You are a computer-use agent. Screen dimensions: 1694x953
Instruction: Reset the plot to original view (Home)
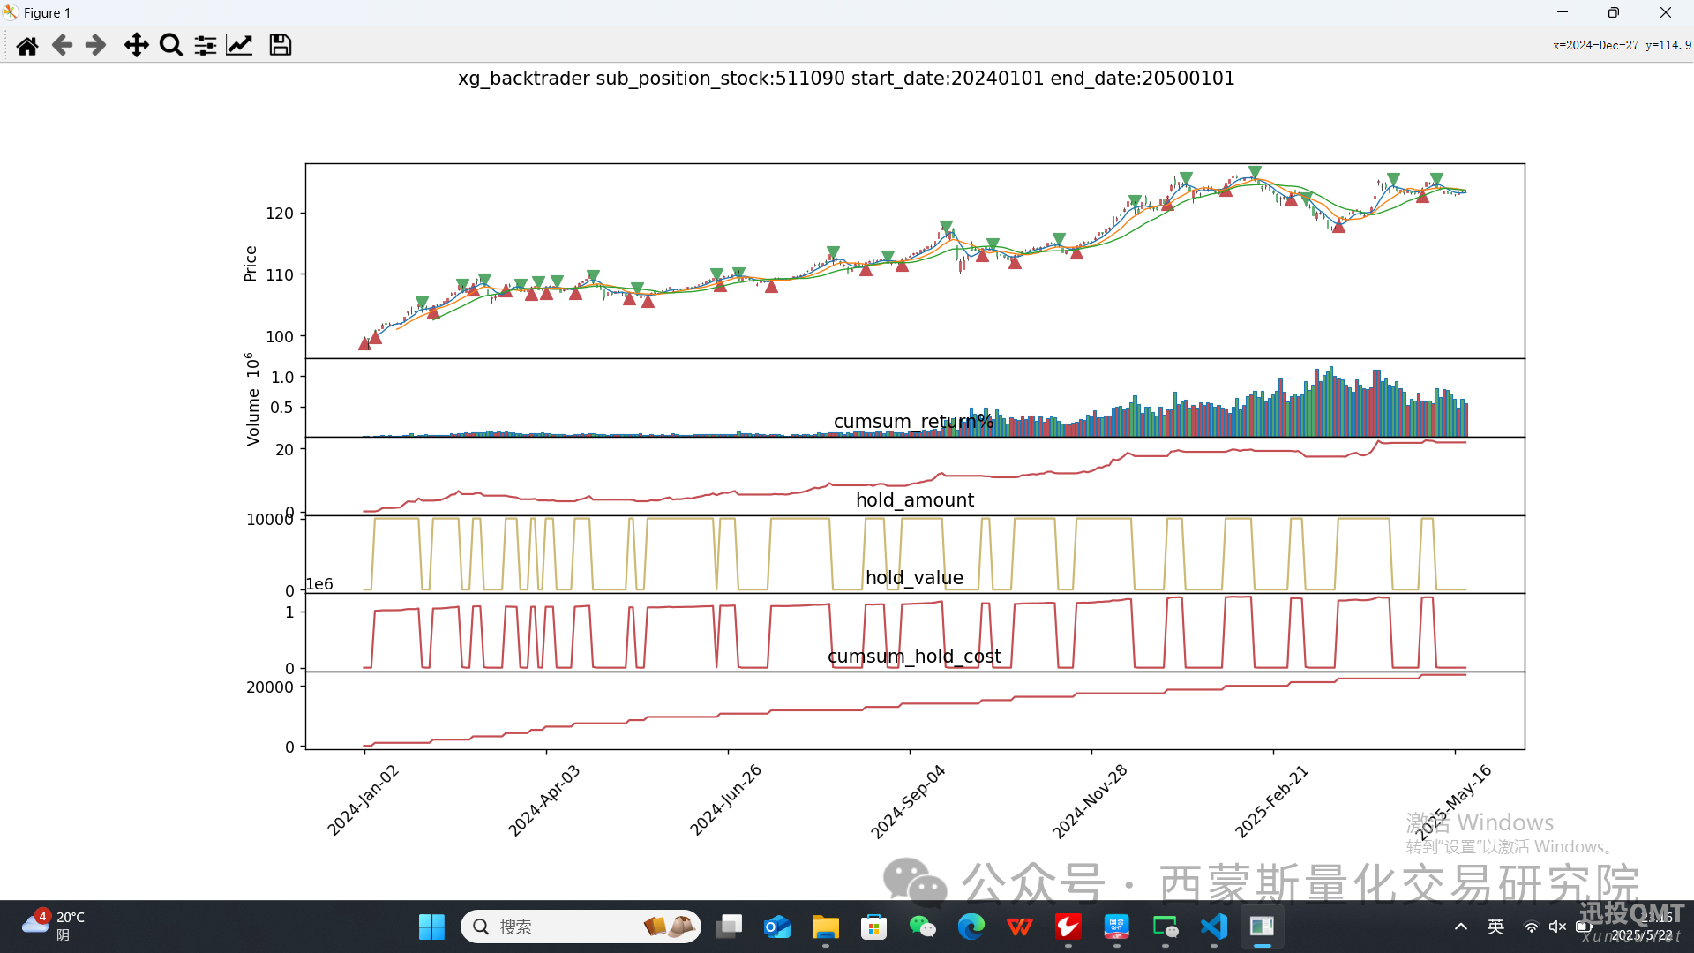point(27,45)
